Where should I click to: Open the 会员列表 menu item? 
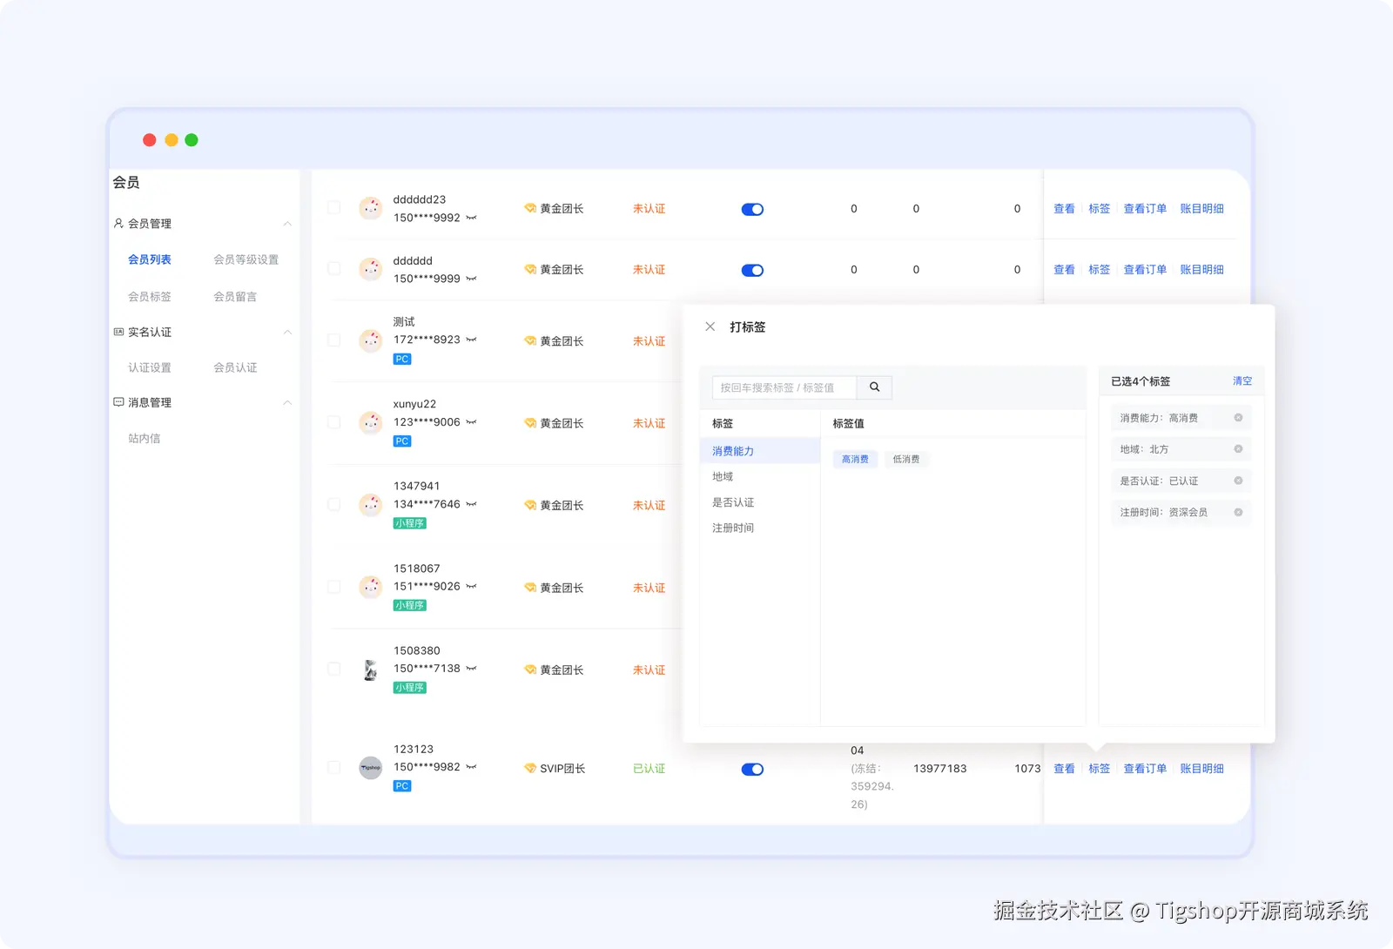point(150,259)
